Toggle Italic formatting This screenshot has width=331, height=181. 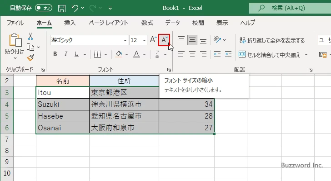coord(67,54)
